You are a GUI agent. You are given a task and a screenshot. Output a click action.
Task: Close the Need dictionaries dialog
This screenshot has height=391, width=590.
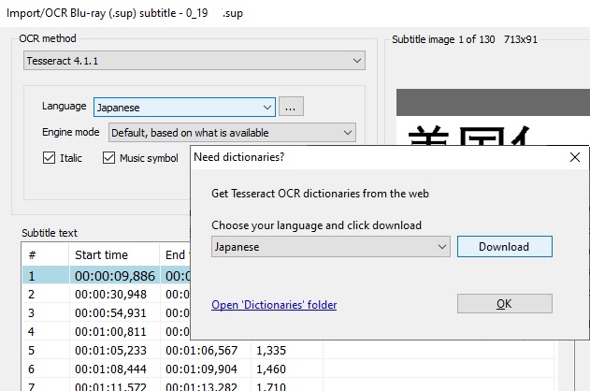[x=574, y=157]
